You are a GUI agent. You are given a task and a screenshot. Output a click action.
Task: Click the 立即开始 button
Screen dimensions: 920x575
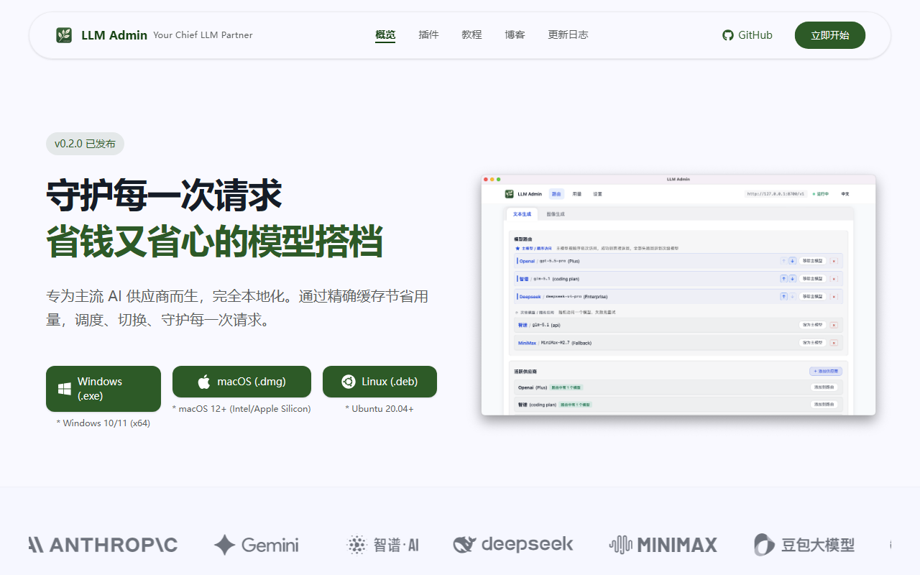coord(830,35)
